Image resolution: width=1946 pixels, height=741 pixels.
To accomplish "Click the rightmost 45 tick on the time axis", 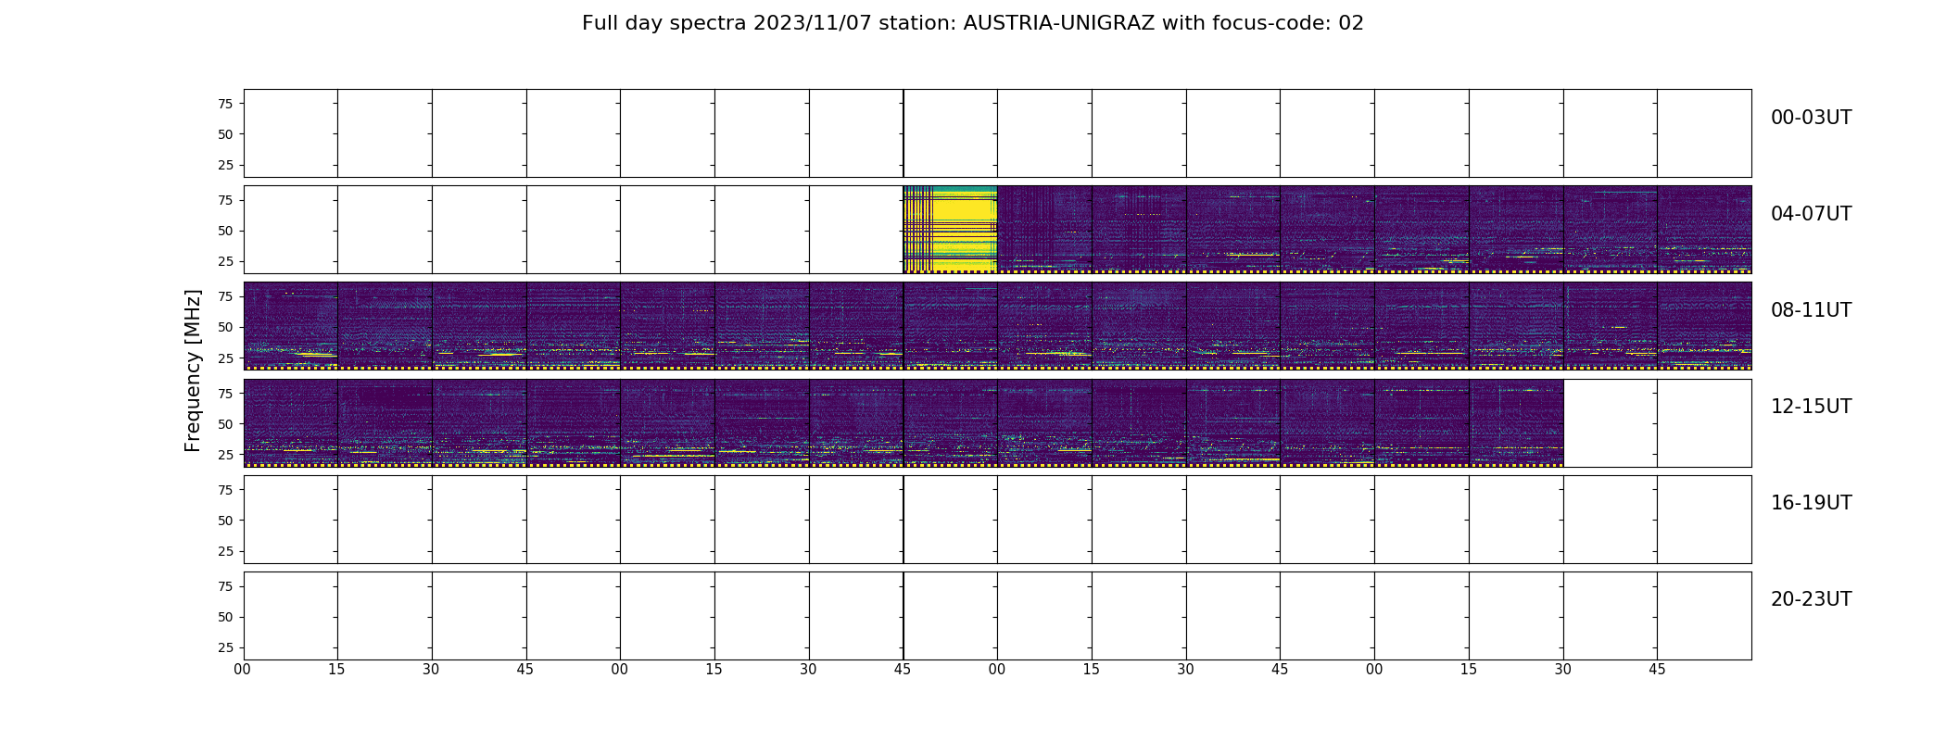I will pyautogui.click(x=1657, y=670).
